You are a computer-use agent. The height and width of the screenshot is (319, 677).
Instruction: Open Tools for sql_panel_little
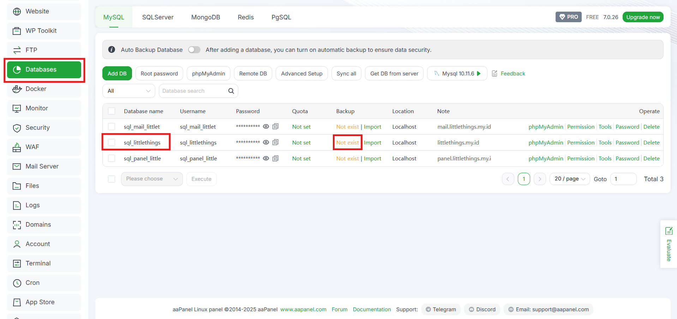(605, 158)
